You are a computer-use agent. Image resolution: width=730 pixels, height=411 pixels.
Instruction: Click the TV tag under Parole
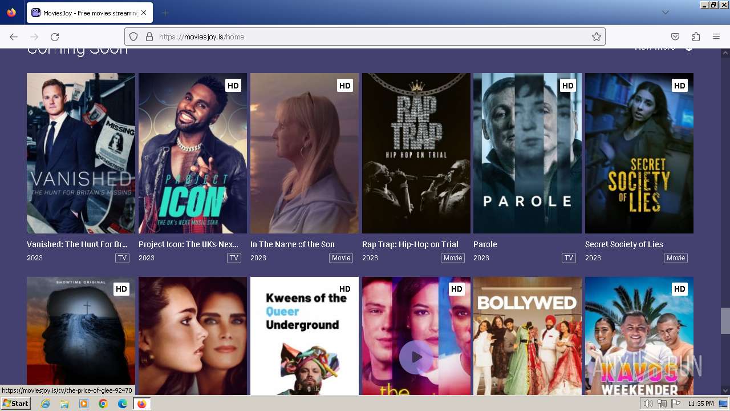pyautogui.click(x=569, y=258)
